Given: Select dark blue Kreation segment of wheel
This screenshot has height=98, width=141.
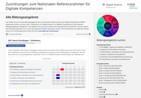Looking at the screenshot, I should point(108,33).
